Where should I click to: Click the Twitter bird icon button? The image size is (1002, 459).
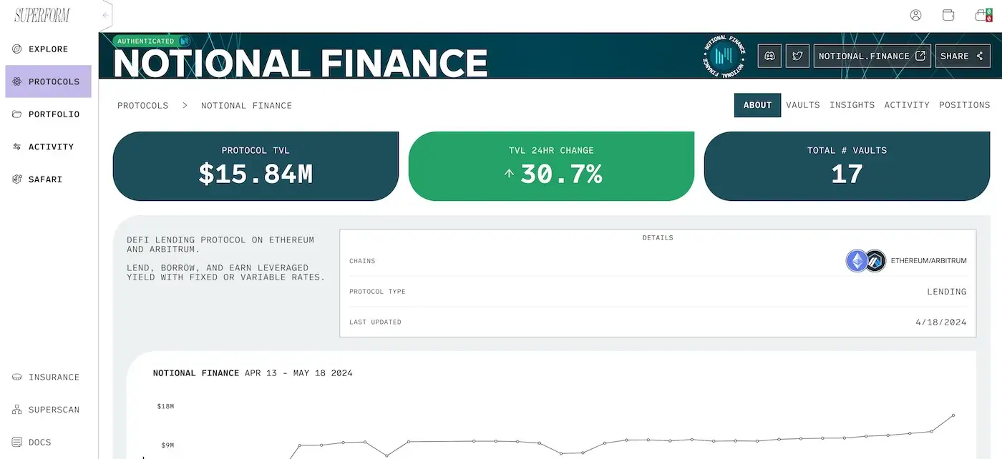797,56
